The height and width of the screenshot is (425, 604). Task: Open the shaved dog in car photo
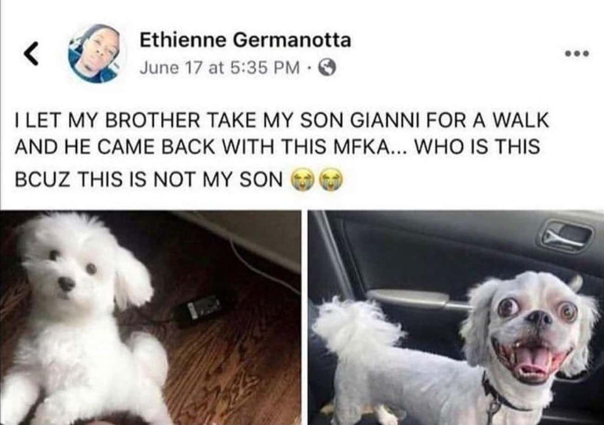click(x=457, y=318)
